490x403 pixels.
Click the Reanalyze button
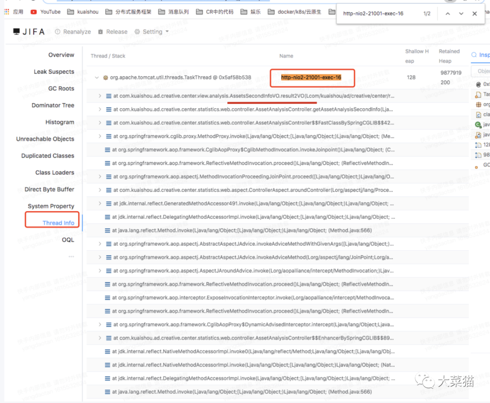[73, 32]
